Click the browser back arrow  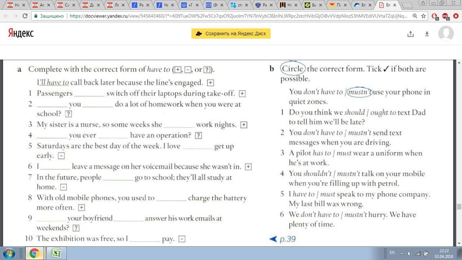tap(6, 16)
